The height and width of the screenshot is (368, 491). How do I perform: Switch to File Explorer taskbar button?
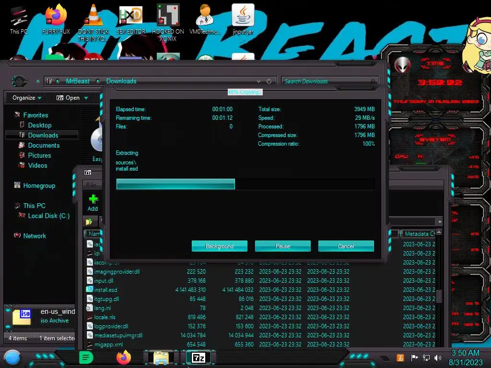[x=161, y=357]
